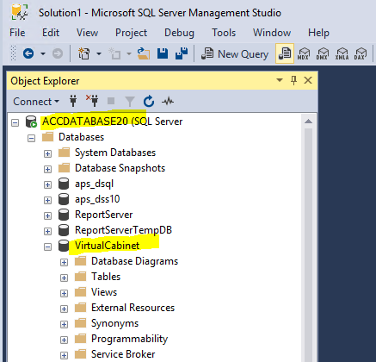Expand the System Databases folder
The image size is (376, 362).
coord(47,153)
